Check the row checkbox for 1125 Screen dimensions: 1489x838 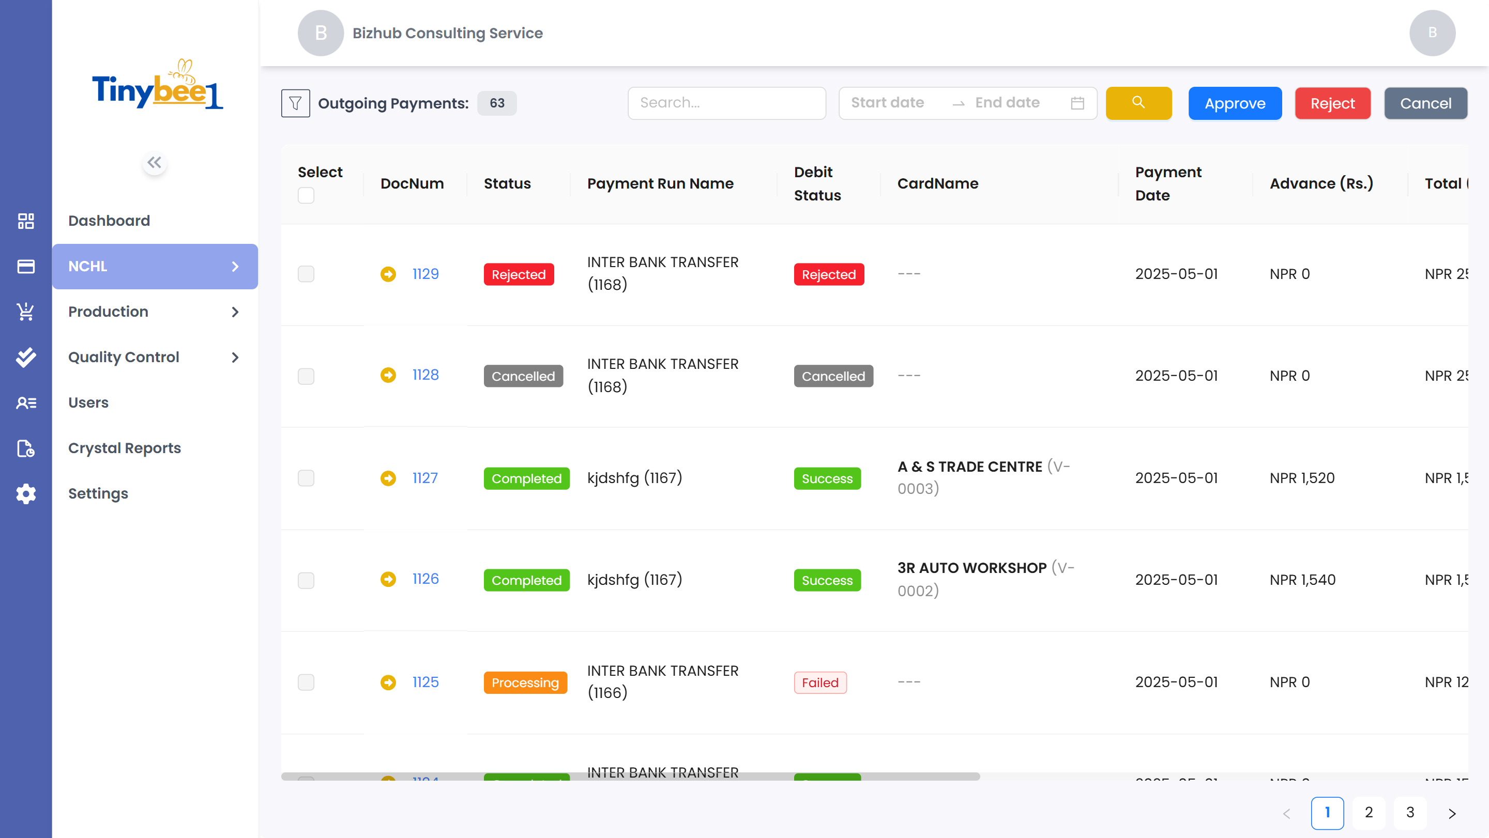(306, 682)
